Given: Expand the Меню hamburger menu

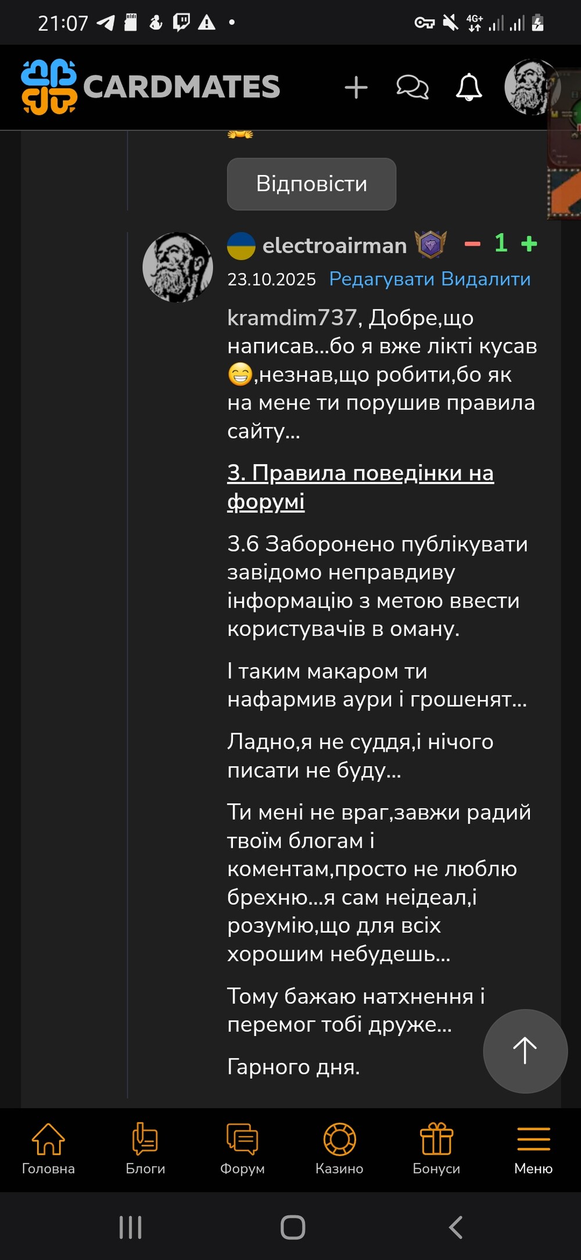Looking at the screenshot, I should (533, 1149).
